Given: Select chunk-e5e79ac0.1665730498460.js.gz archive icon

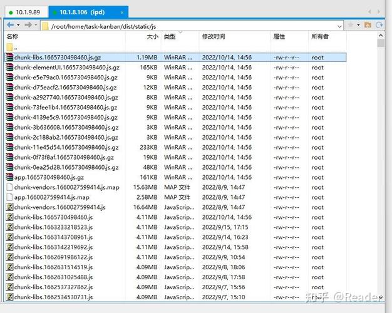Looking at the screenshot, I should (9, 77).
